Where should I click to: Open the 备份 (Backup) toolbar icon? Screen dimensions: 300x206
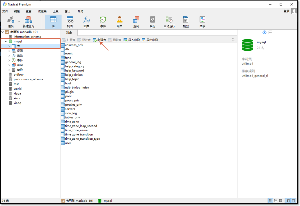pos(152,22)
